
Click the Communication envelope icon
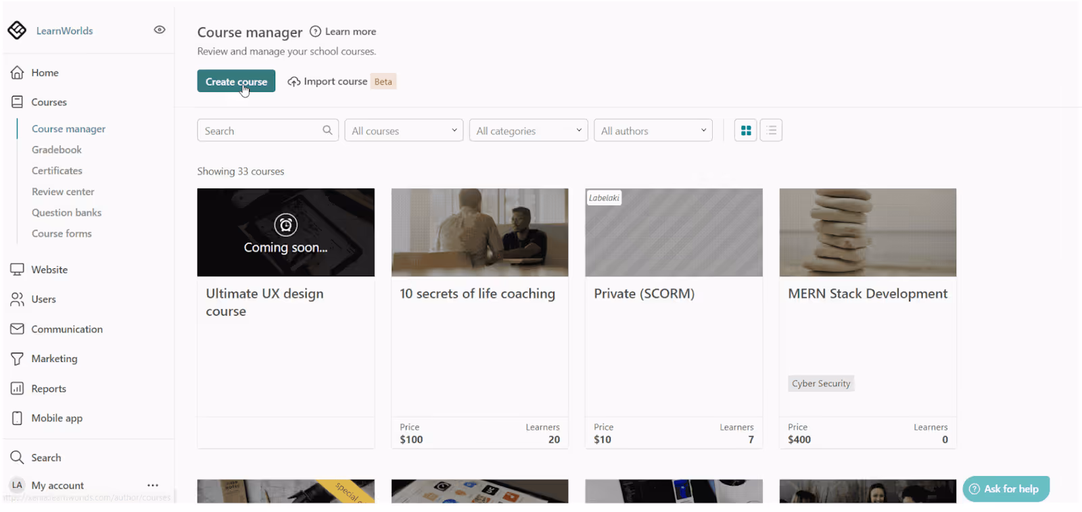[x=17, y=329]
